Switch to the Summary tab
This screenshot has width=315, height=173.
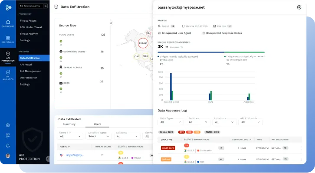(x=69, y=124)
